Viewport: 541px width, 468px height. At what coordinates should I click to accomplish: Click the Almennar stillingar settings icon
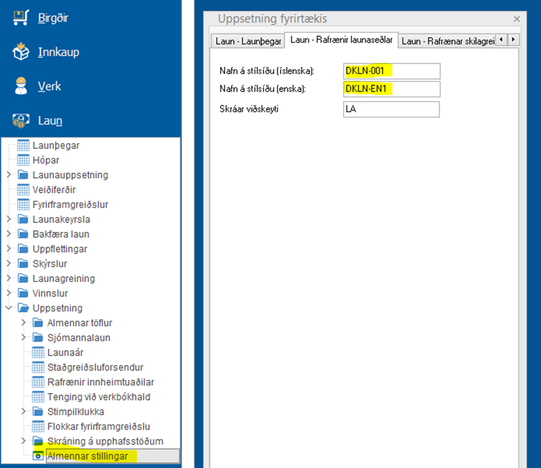pyautogui.click(x=38, y=456)
